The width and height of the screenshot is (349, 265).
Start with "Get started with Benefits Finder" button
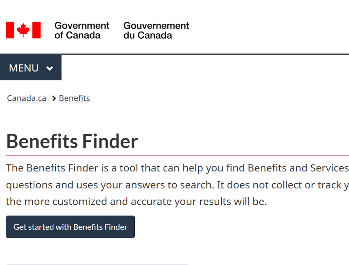70,227
